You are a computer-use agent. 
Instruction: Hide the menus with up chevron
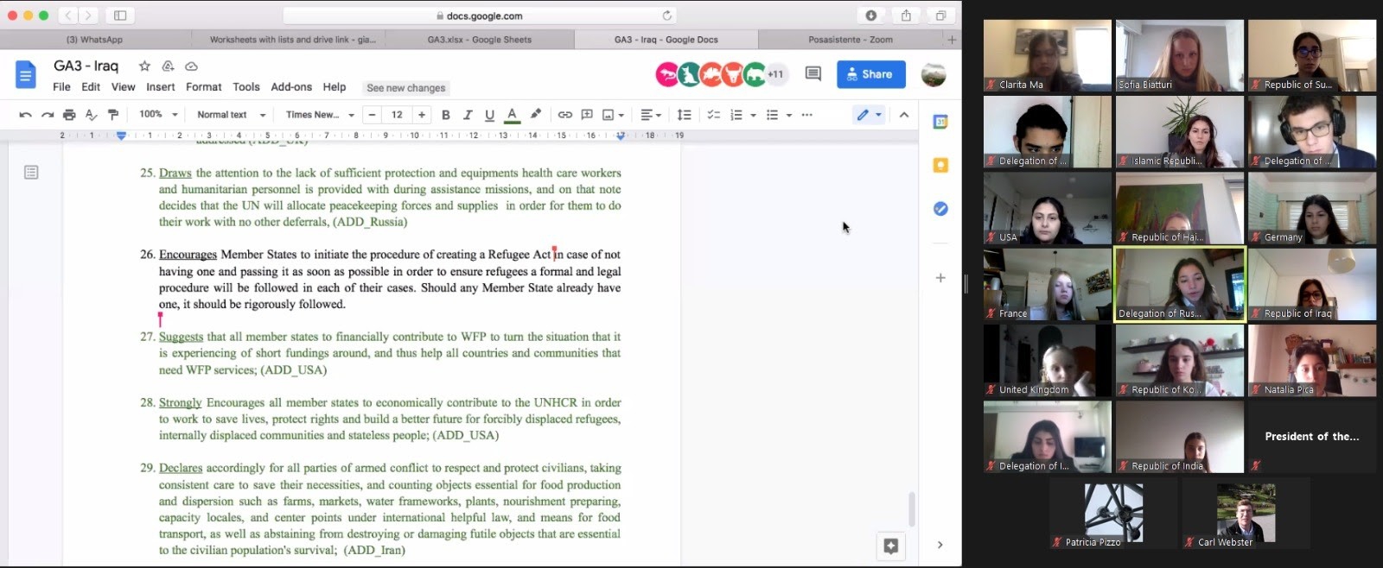pyautogui.click(x=904, y=115)
